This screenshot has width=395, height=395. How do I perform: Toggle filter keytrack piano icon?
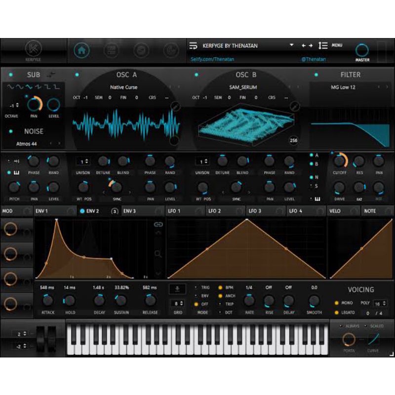pyautogui.click(x=317, y=199)
